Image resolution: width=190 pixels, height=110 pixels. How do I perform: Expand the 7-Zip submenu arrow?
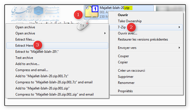pos(179,27)
